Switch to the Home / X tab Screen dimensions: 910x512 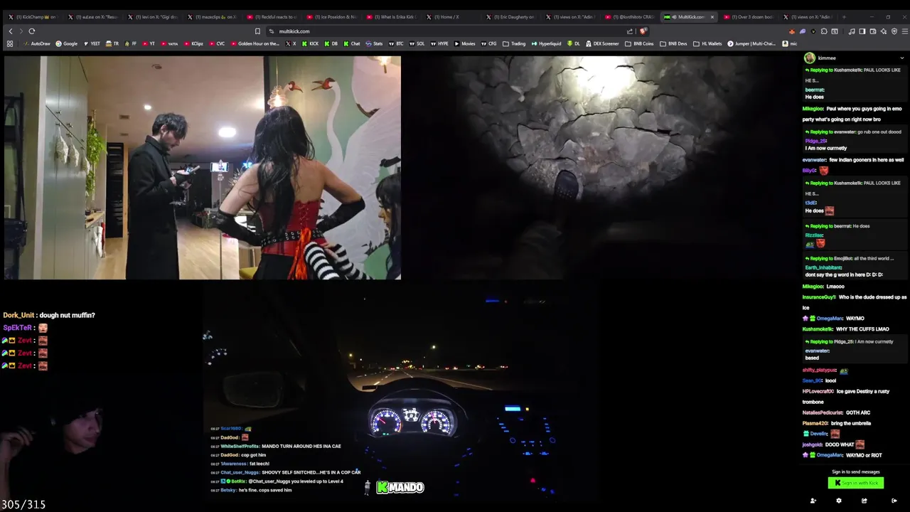tap(451, 16)
